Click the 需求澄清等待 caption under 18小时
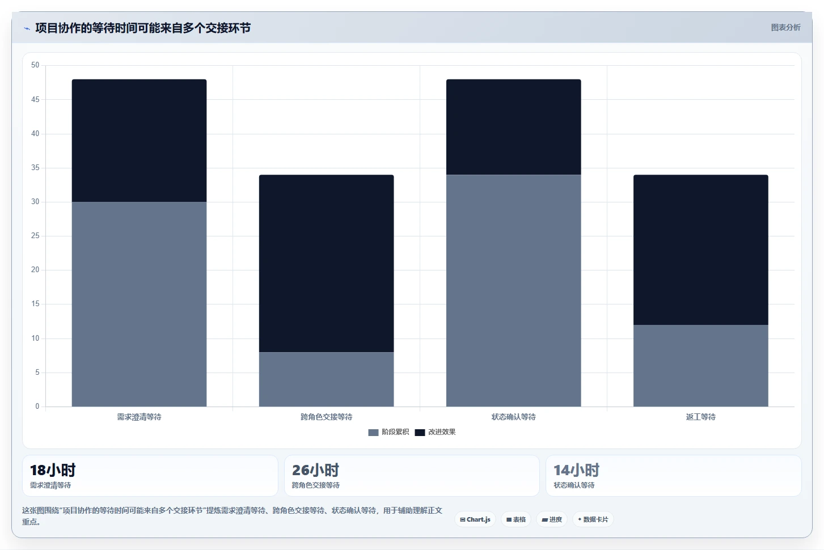 pyautogui.click(x=50, y=485)
